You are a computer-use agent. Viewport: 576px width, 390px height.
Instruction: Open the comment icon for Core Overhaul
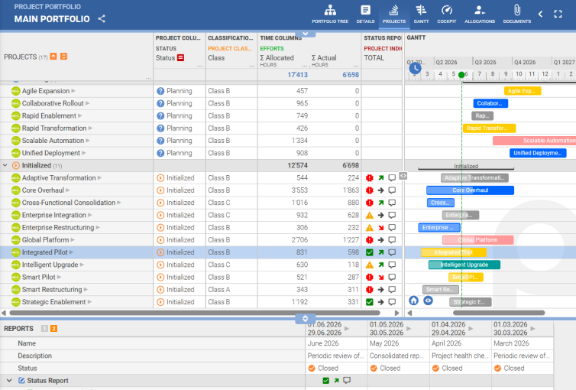pos(392,190)
